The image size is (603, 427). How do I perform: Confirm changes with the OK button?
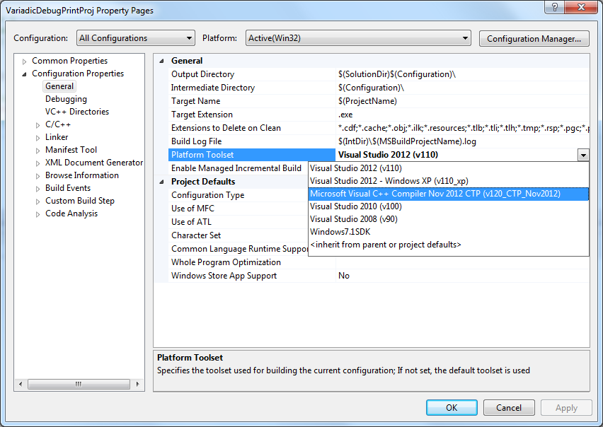pyautogui.click(x=452, y=407)
